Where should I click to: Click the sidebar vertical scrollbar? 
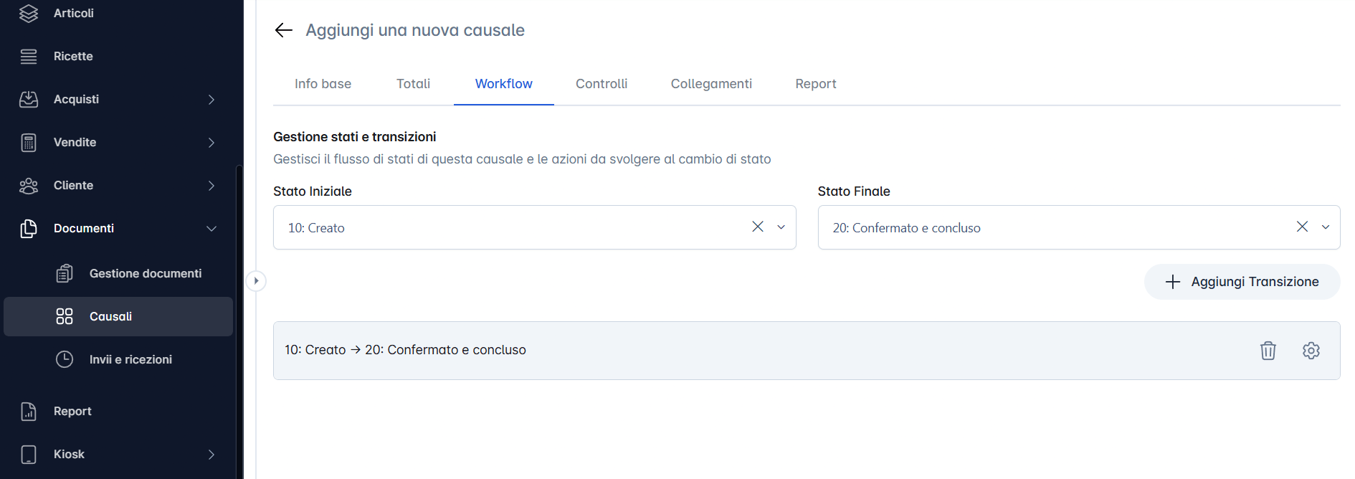[239, 321]
